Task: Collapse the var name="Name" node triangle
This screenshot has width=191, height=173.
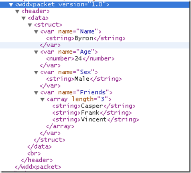Action: [x=36, y=32]
